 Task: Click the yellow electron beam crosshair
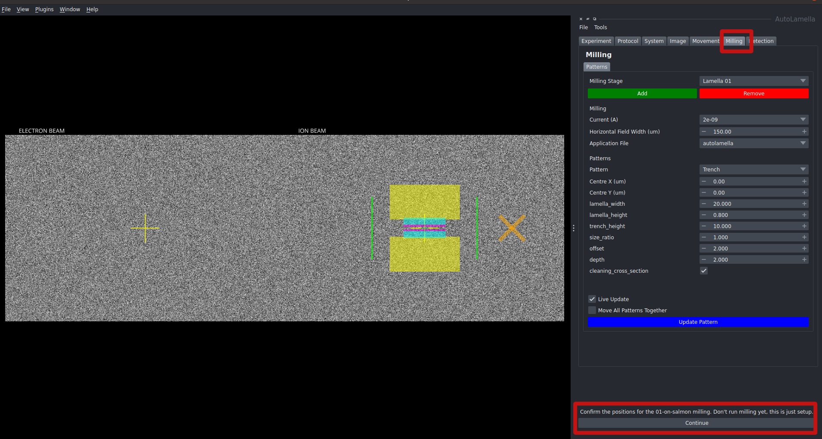[145, 228]
